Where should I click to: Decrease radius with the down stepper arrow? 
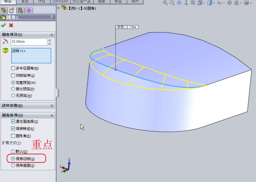point(50,44)
